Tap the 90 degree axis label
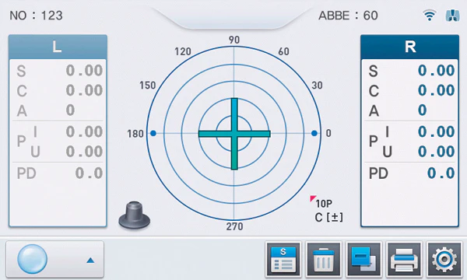The image size is (467, 280). [x=234, y=40]
